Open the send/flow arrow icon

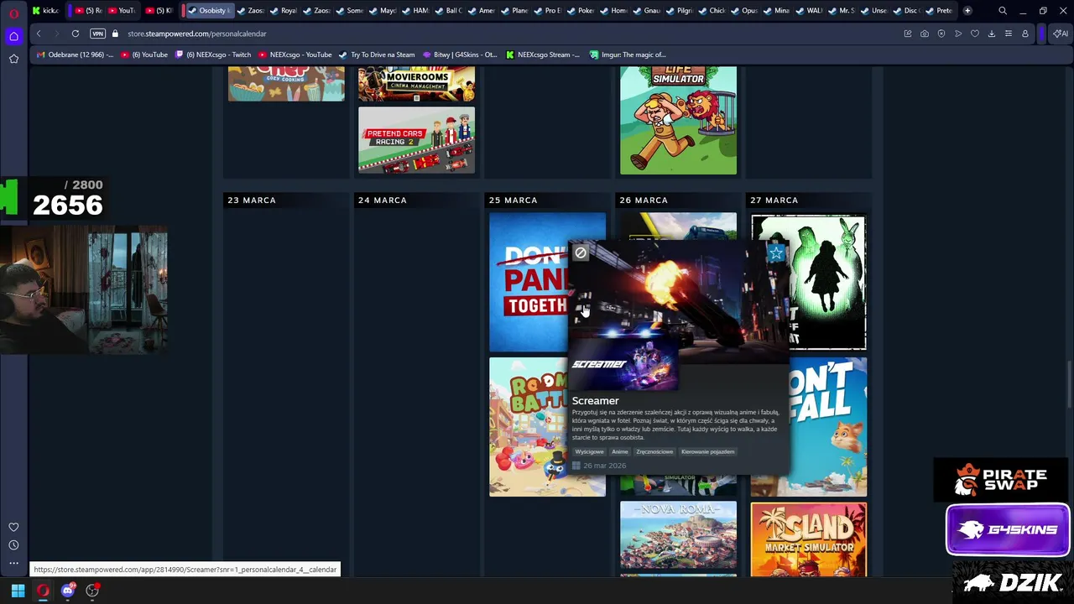click(958, 34)
